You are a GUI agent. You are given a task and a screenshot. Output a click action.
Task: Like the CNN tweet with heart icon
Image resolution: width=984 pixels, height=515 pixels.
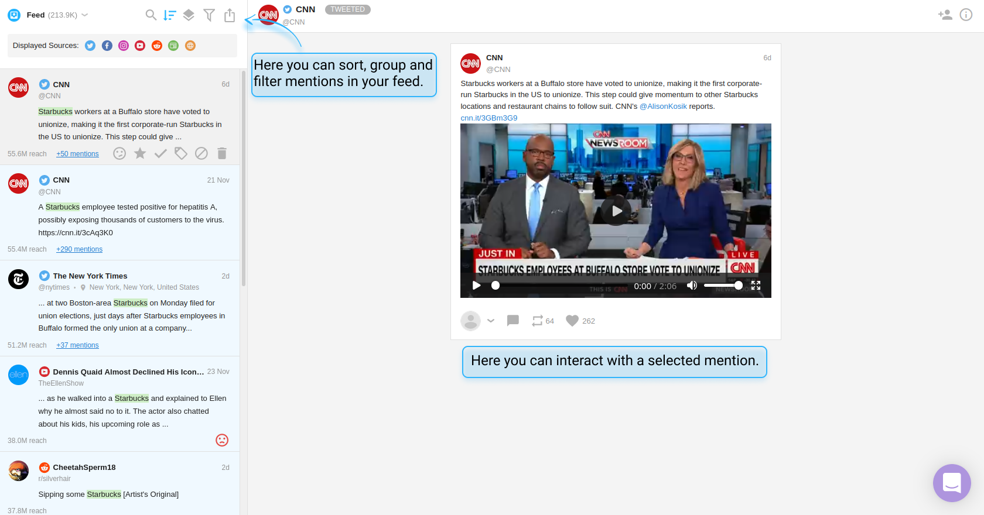click(572, 321)
